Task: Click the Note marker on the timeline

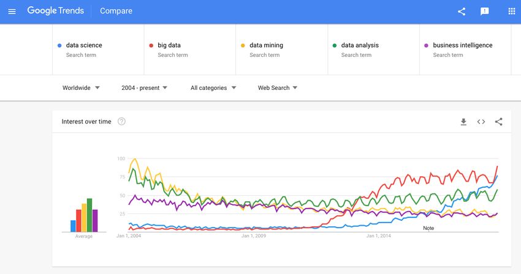Action: pyautogui.click(x=428, y=228)
